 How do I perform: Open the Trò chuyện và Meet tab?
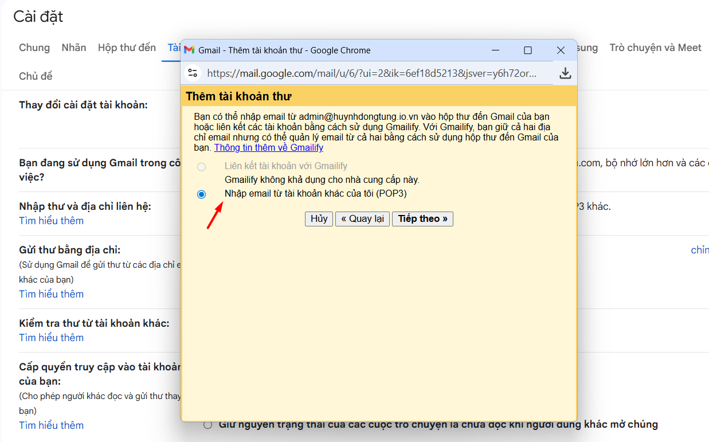click(x=655, y=48)
